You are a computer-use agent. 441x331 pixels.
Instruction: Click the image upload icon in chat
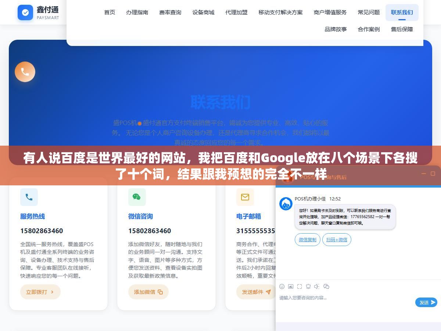291,286
